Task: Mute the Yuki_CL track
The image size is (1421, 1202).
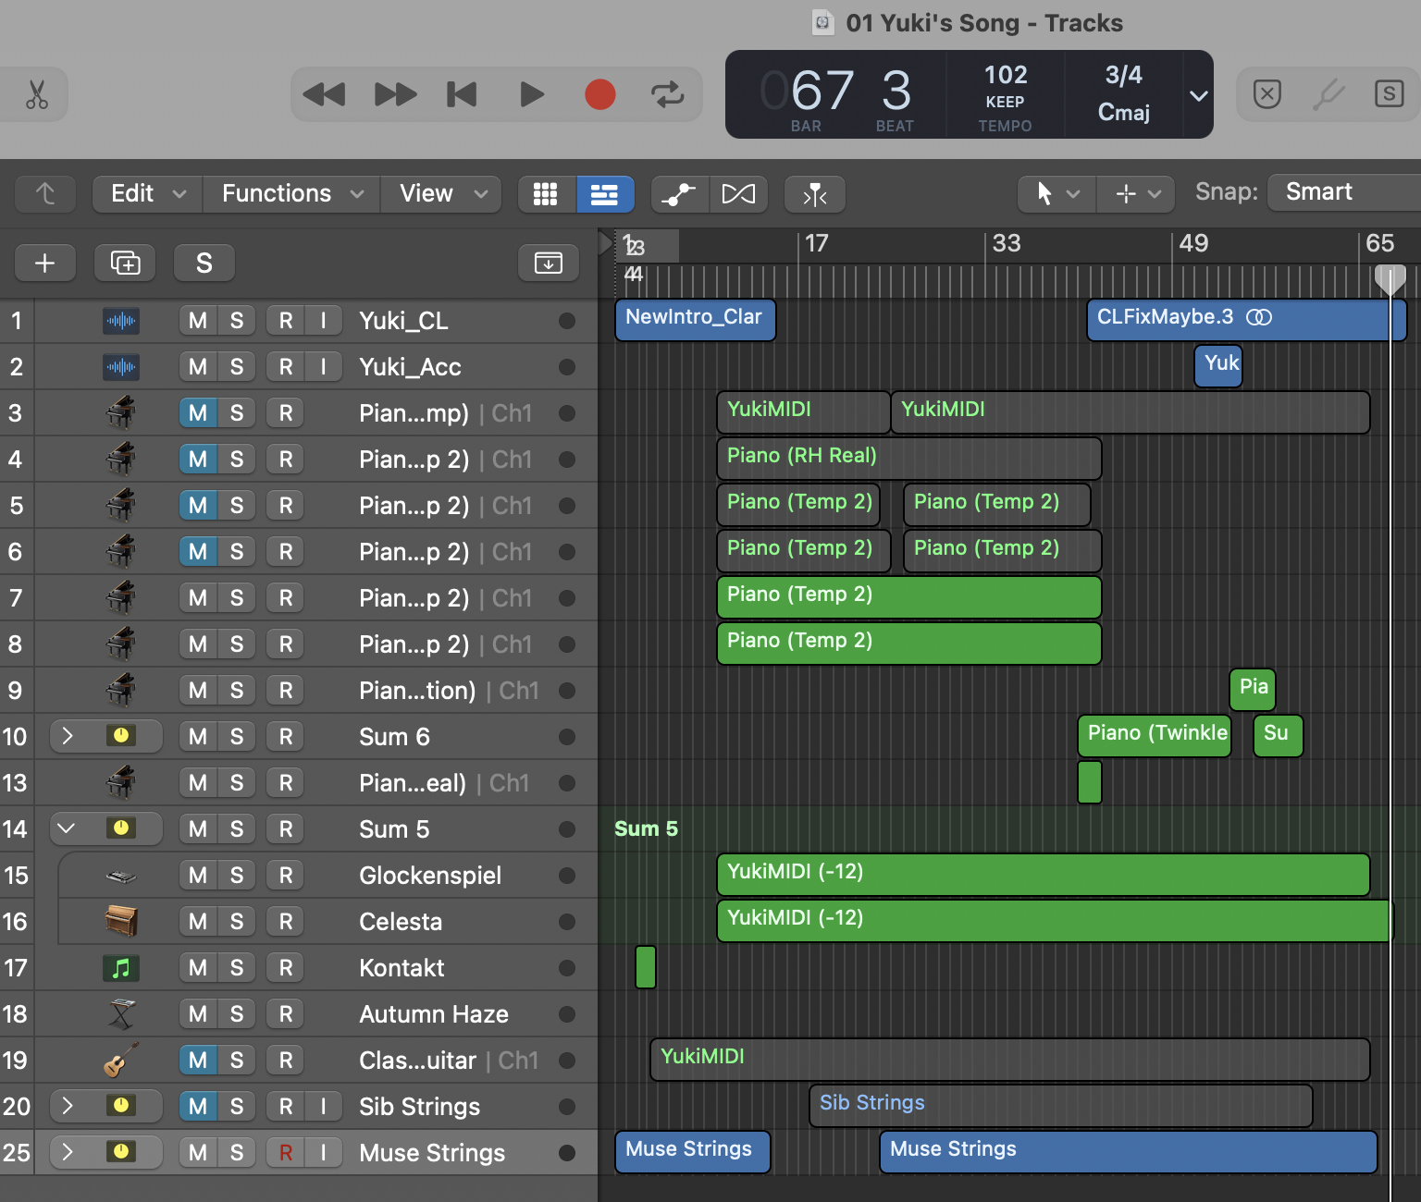Action: [198, 321]
